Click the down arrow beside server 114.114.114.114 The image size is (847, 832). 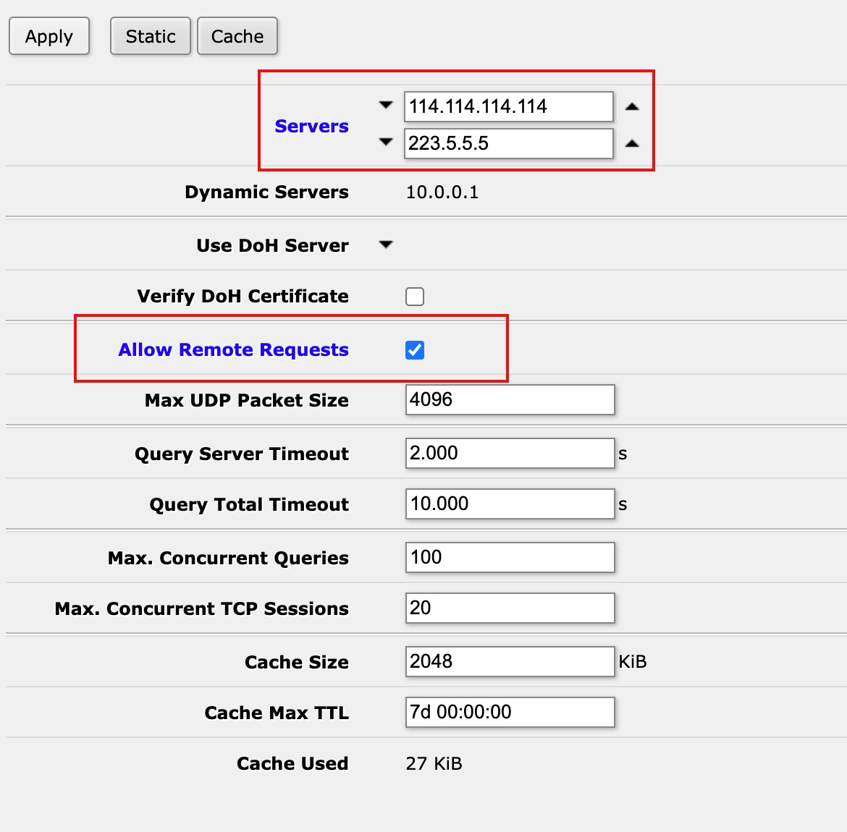point(386,106)
